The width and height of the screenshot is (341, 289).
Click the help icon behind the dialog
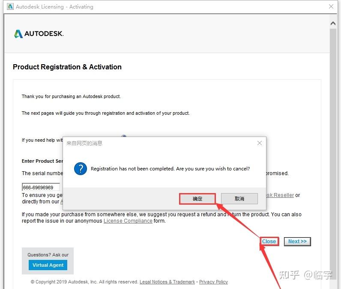coord(124,137)
